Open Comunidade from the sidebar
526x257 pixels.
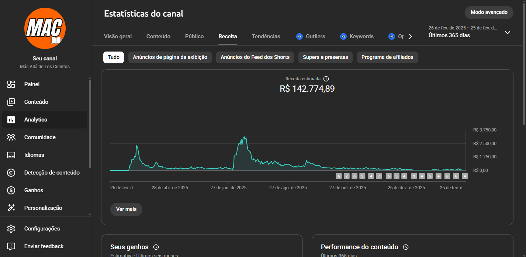(45, 137)
